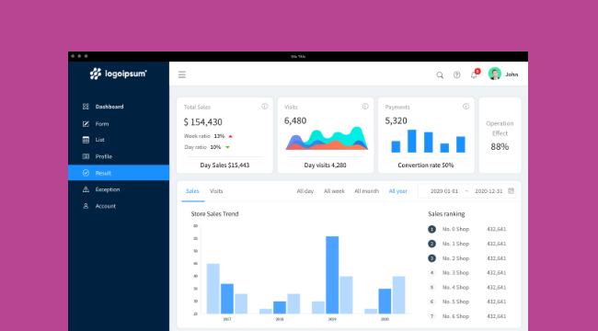
Task: Click the 2020 axis label
Action: pos(385,319)
